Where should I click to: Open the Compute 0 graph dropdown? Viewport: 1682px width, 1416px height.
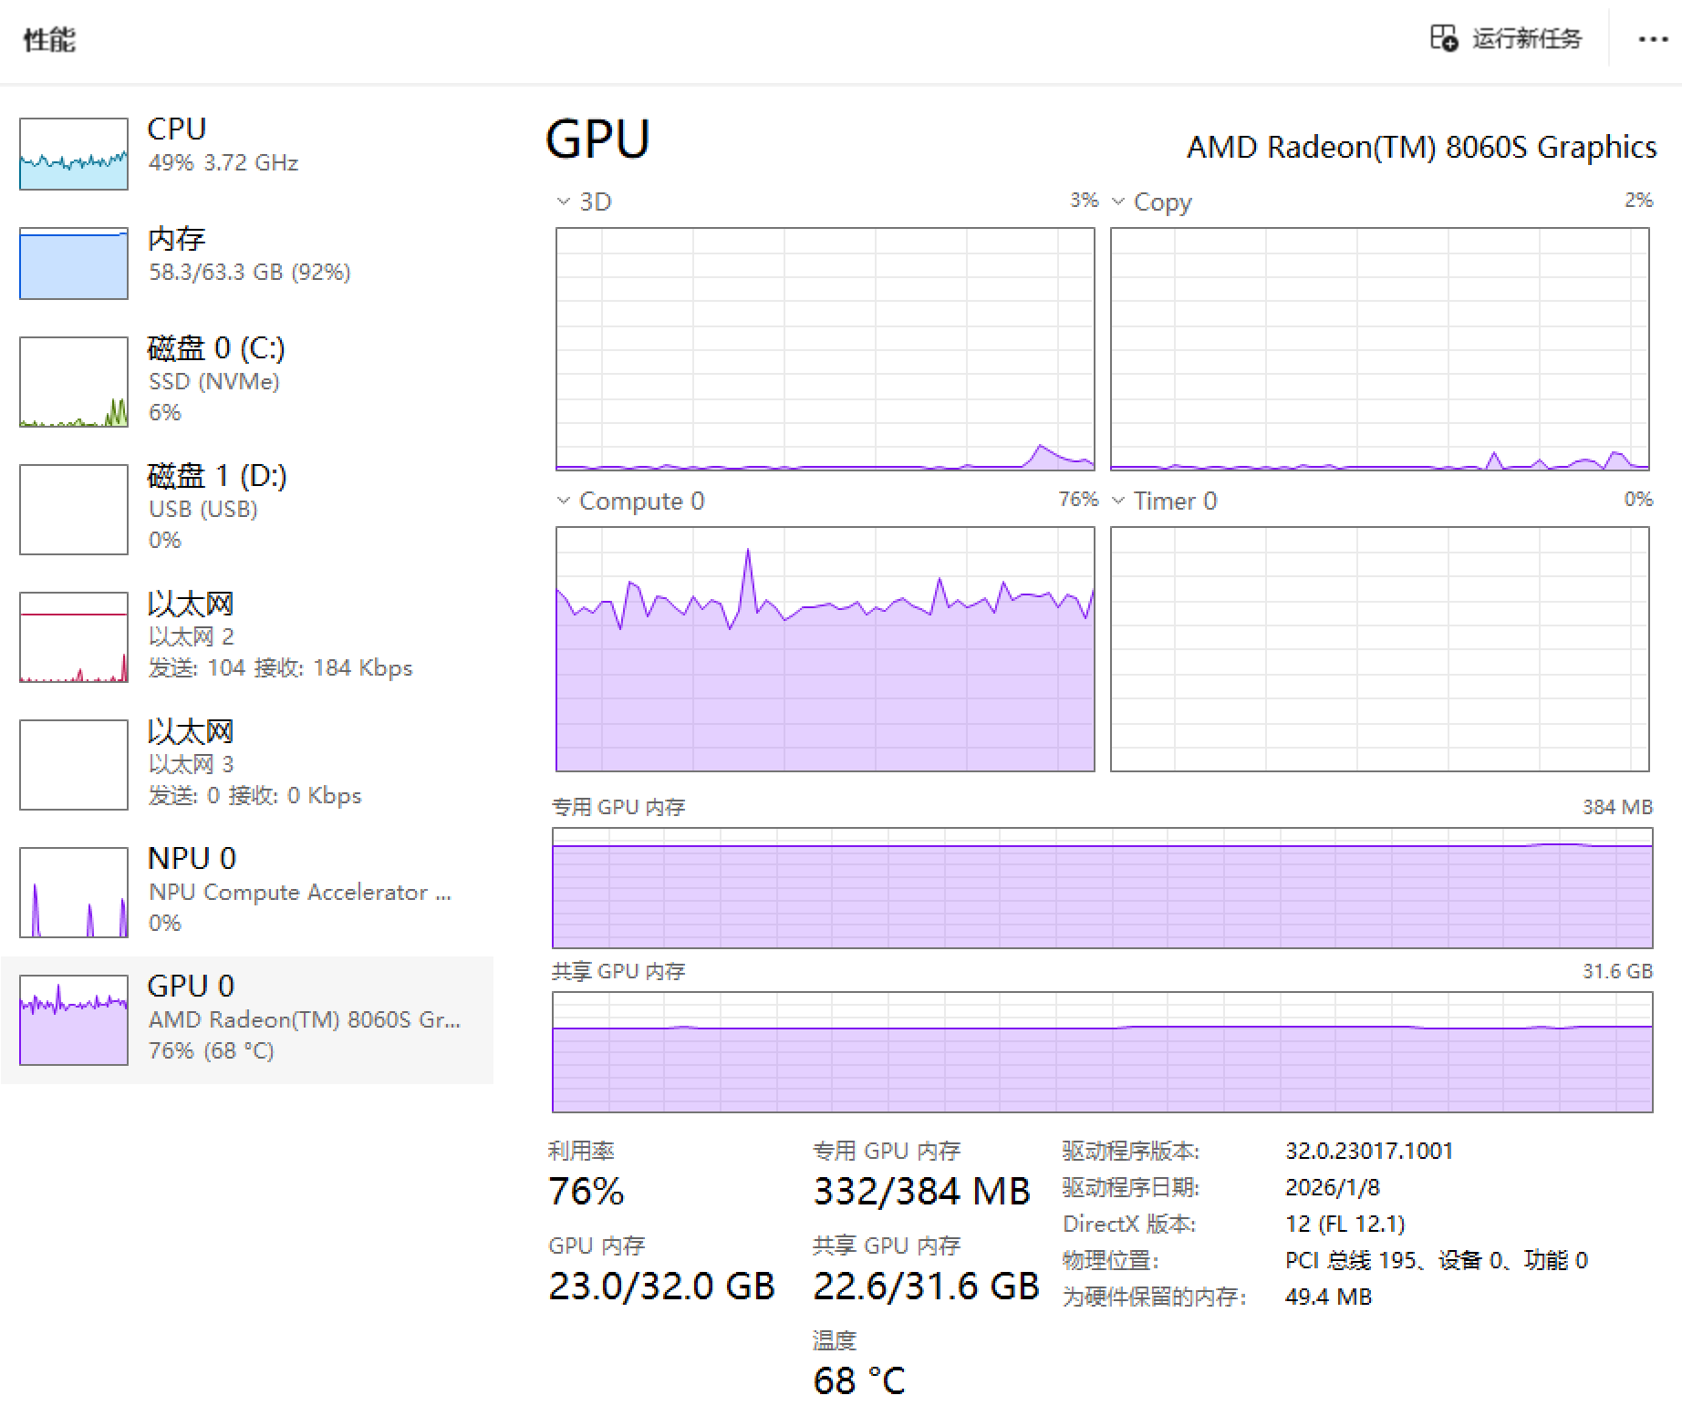click(563, 501)
